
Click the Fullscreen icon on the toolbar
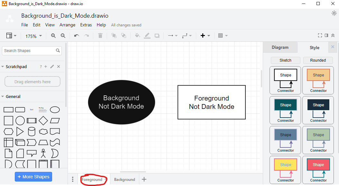[x=320, y=35]
